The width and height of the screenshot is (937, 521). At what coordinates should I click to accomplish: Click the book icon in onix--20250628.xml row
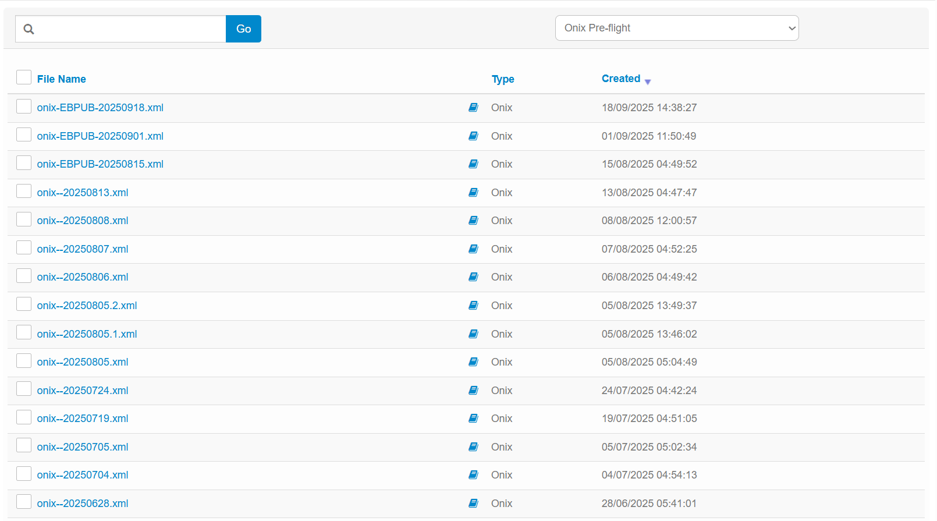pos(473,504)
